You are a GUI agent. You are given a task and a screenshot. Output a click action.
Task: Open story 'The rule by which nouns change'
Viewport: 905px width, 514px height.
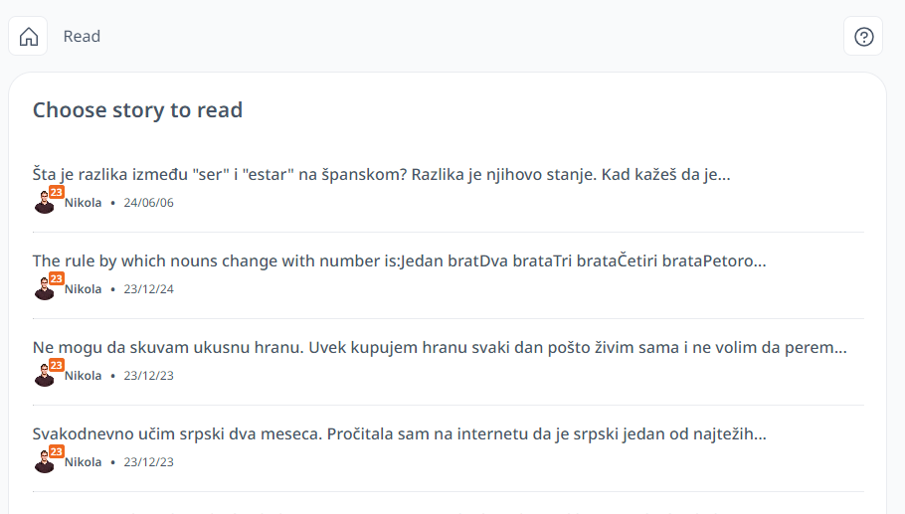[x=400, y=260]
